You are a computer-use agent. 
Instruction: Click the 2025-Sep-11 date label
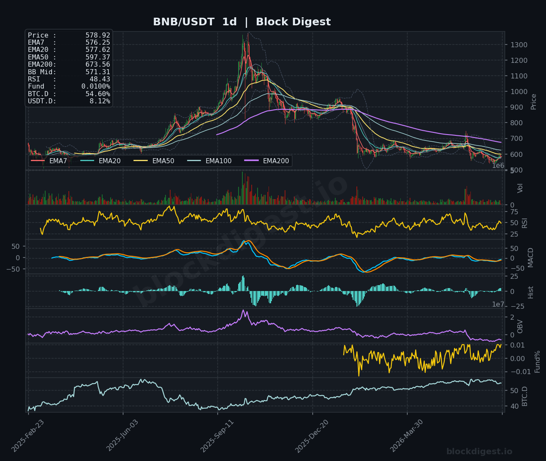pos(217,436)
